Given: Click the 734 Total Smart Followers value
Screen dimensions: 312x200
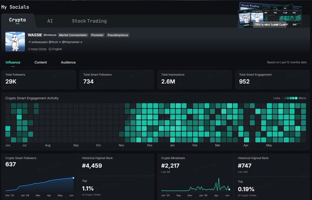Looking at the screenshot, I should pyautogui.click(x=88, y=82).
